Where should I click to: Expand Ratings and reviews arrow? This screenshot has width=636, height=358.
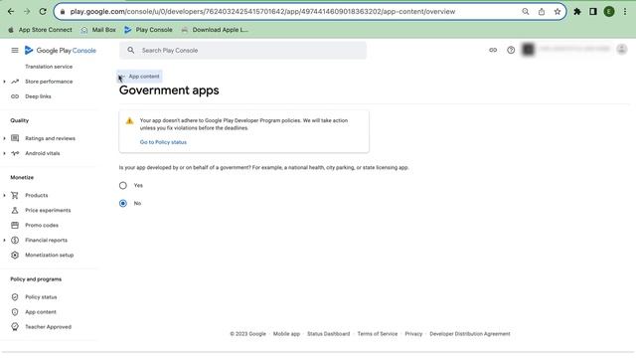coord(4,138)
